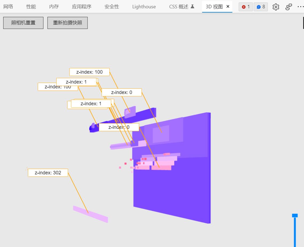
Task: Go to the 应用程序 tab
Action: pos(82,7)
